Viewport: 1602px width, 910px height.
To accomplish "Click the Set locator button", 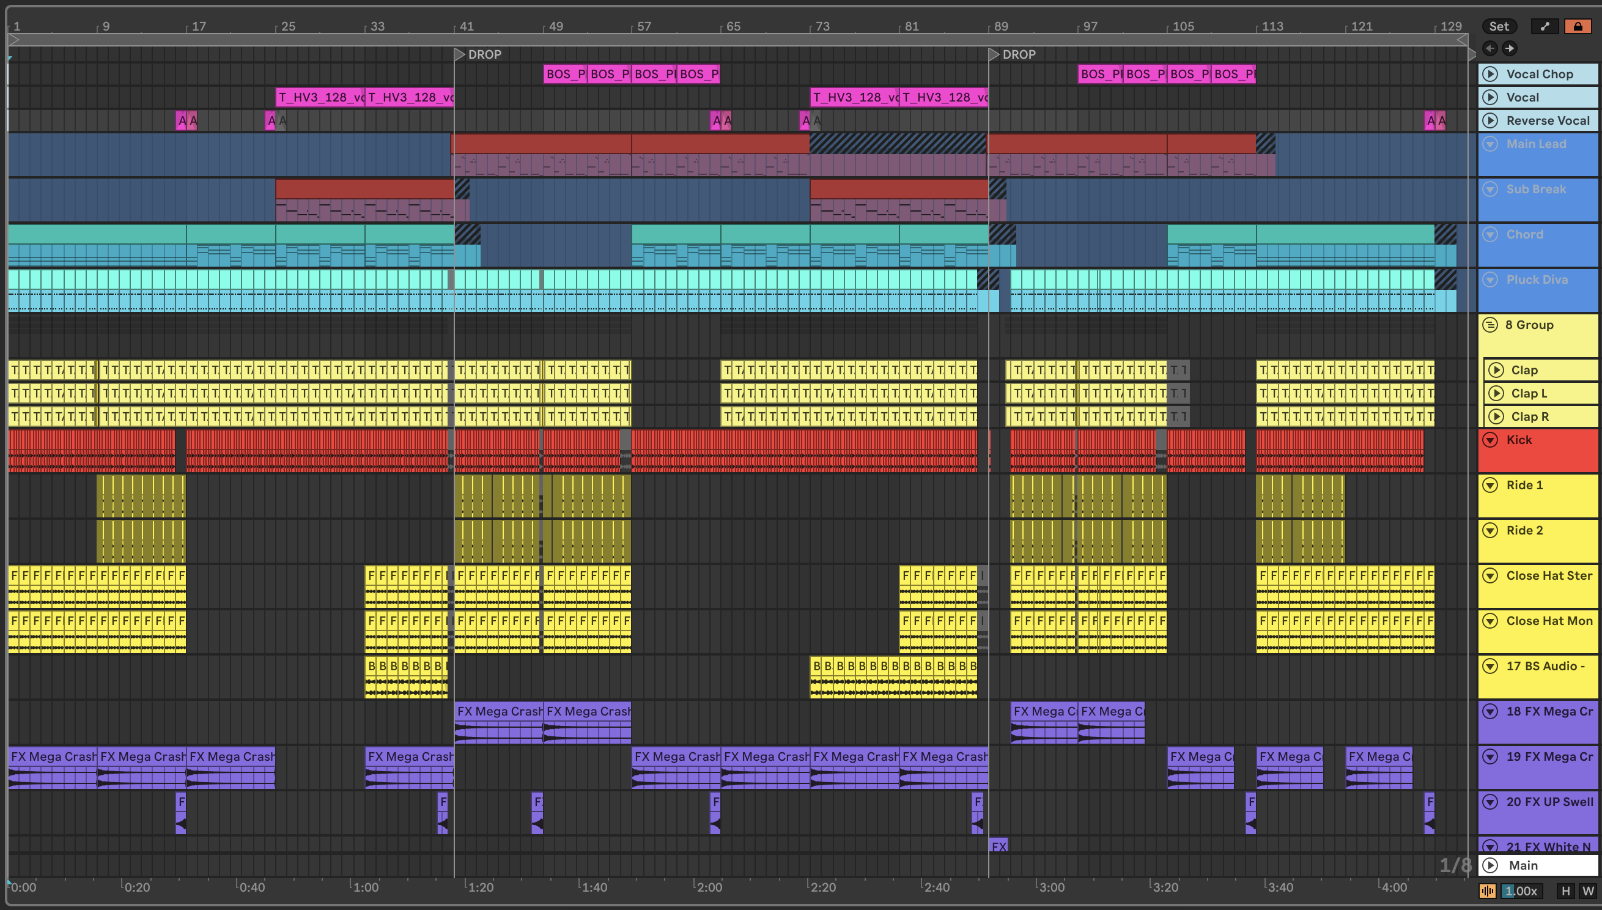I will [1498, 26].
